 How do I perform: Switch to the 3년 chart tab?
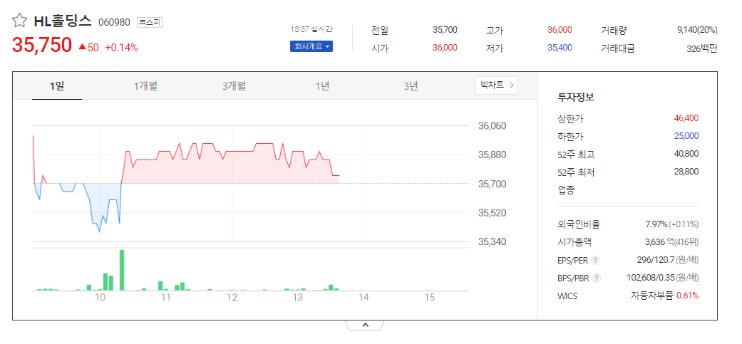[x=411, y=86]
